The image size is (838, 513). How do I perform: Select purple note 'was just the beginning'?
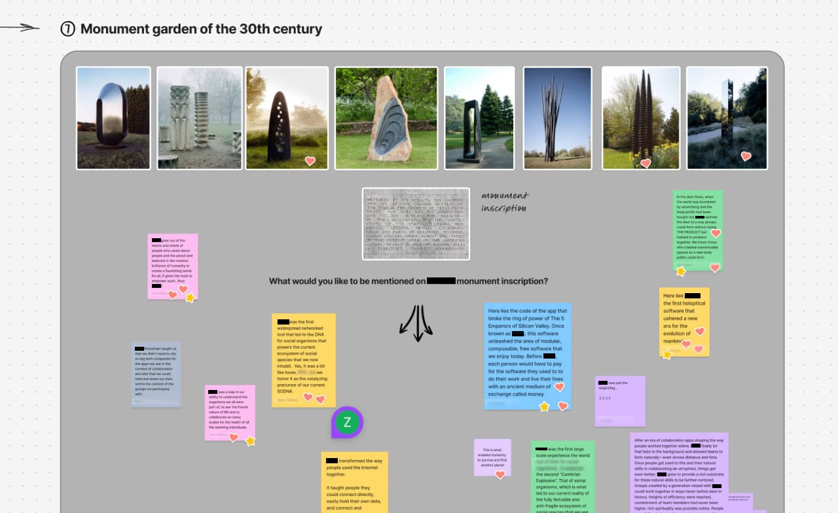click(x=620, y=401)
